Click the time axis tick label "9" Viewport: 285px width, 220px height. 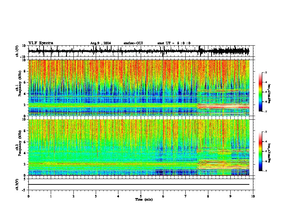[x=230, y=196]
